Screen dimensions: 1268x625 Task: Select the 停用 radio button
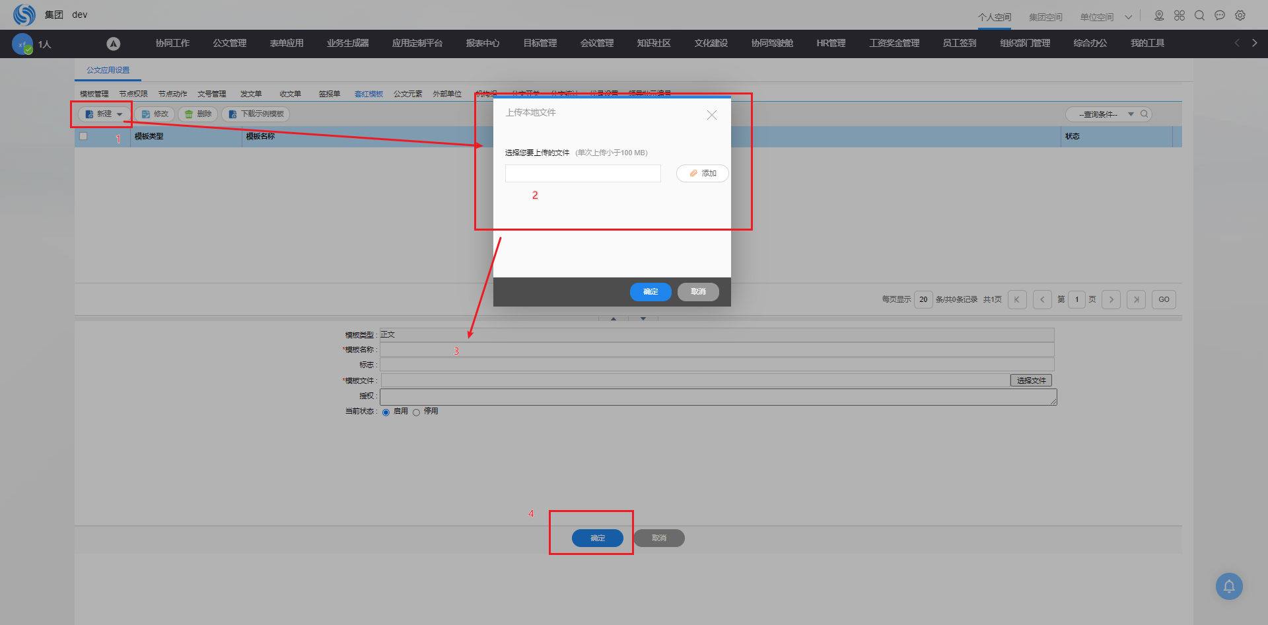[416, 412]
